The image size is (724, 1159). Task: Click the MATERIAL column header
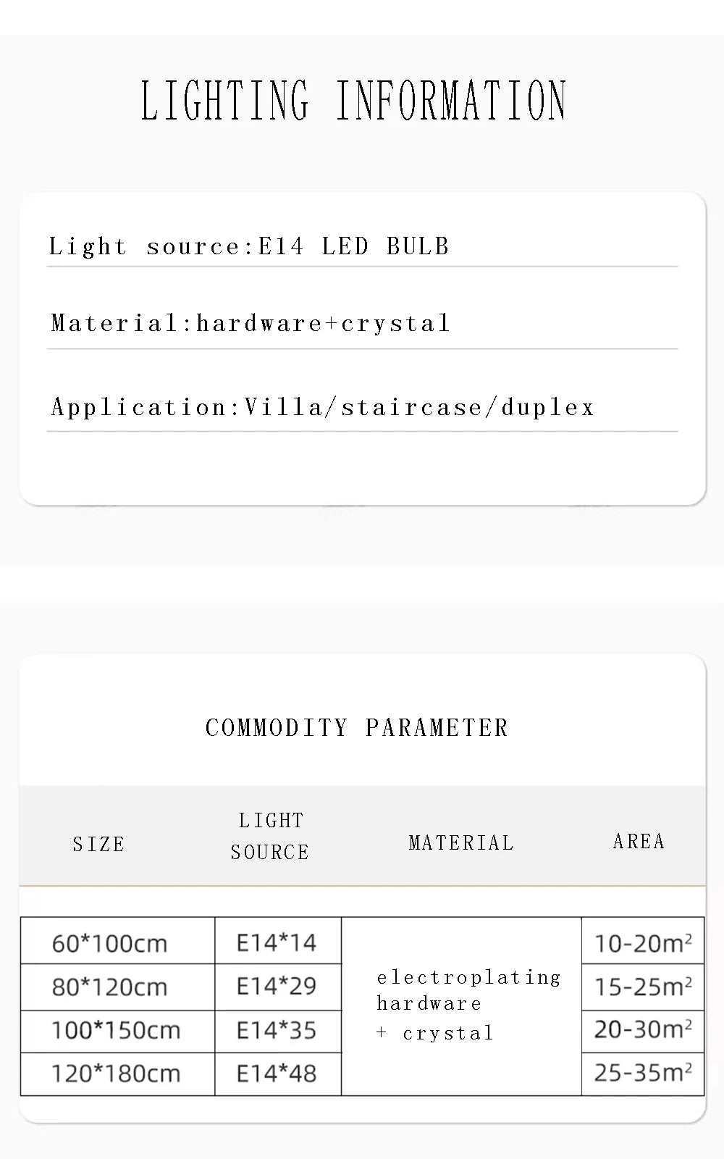461,842
